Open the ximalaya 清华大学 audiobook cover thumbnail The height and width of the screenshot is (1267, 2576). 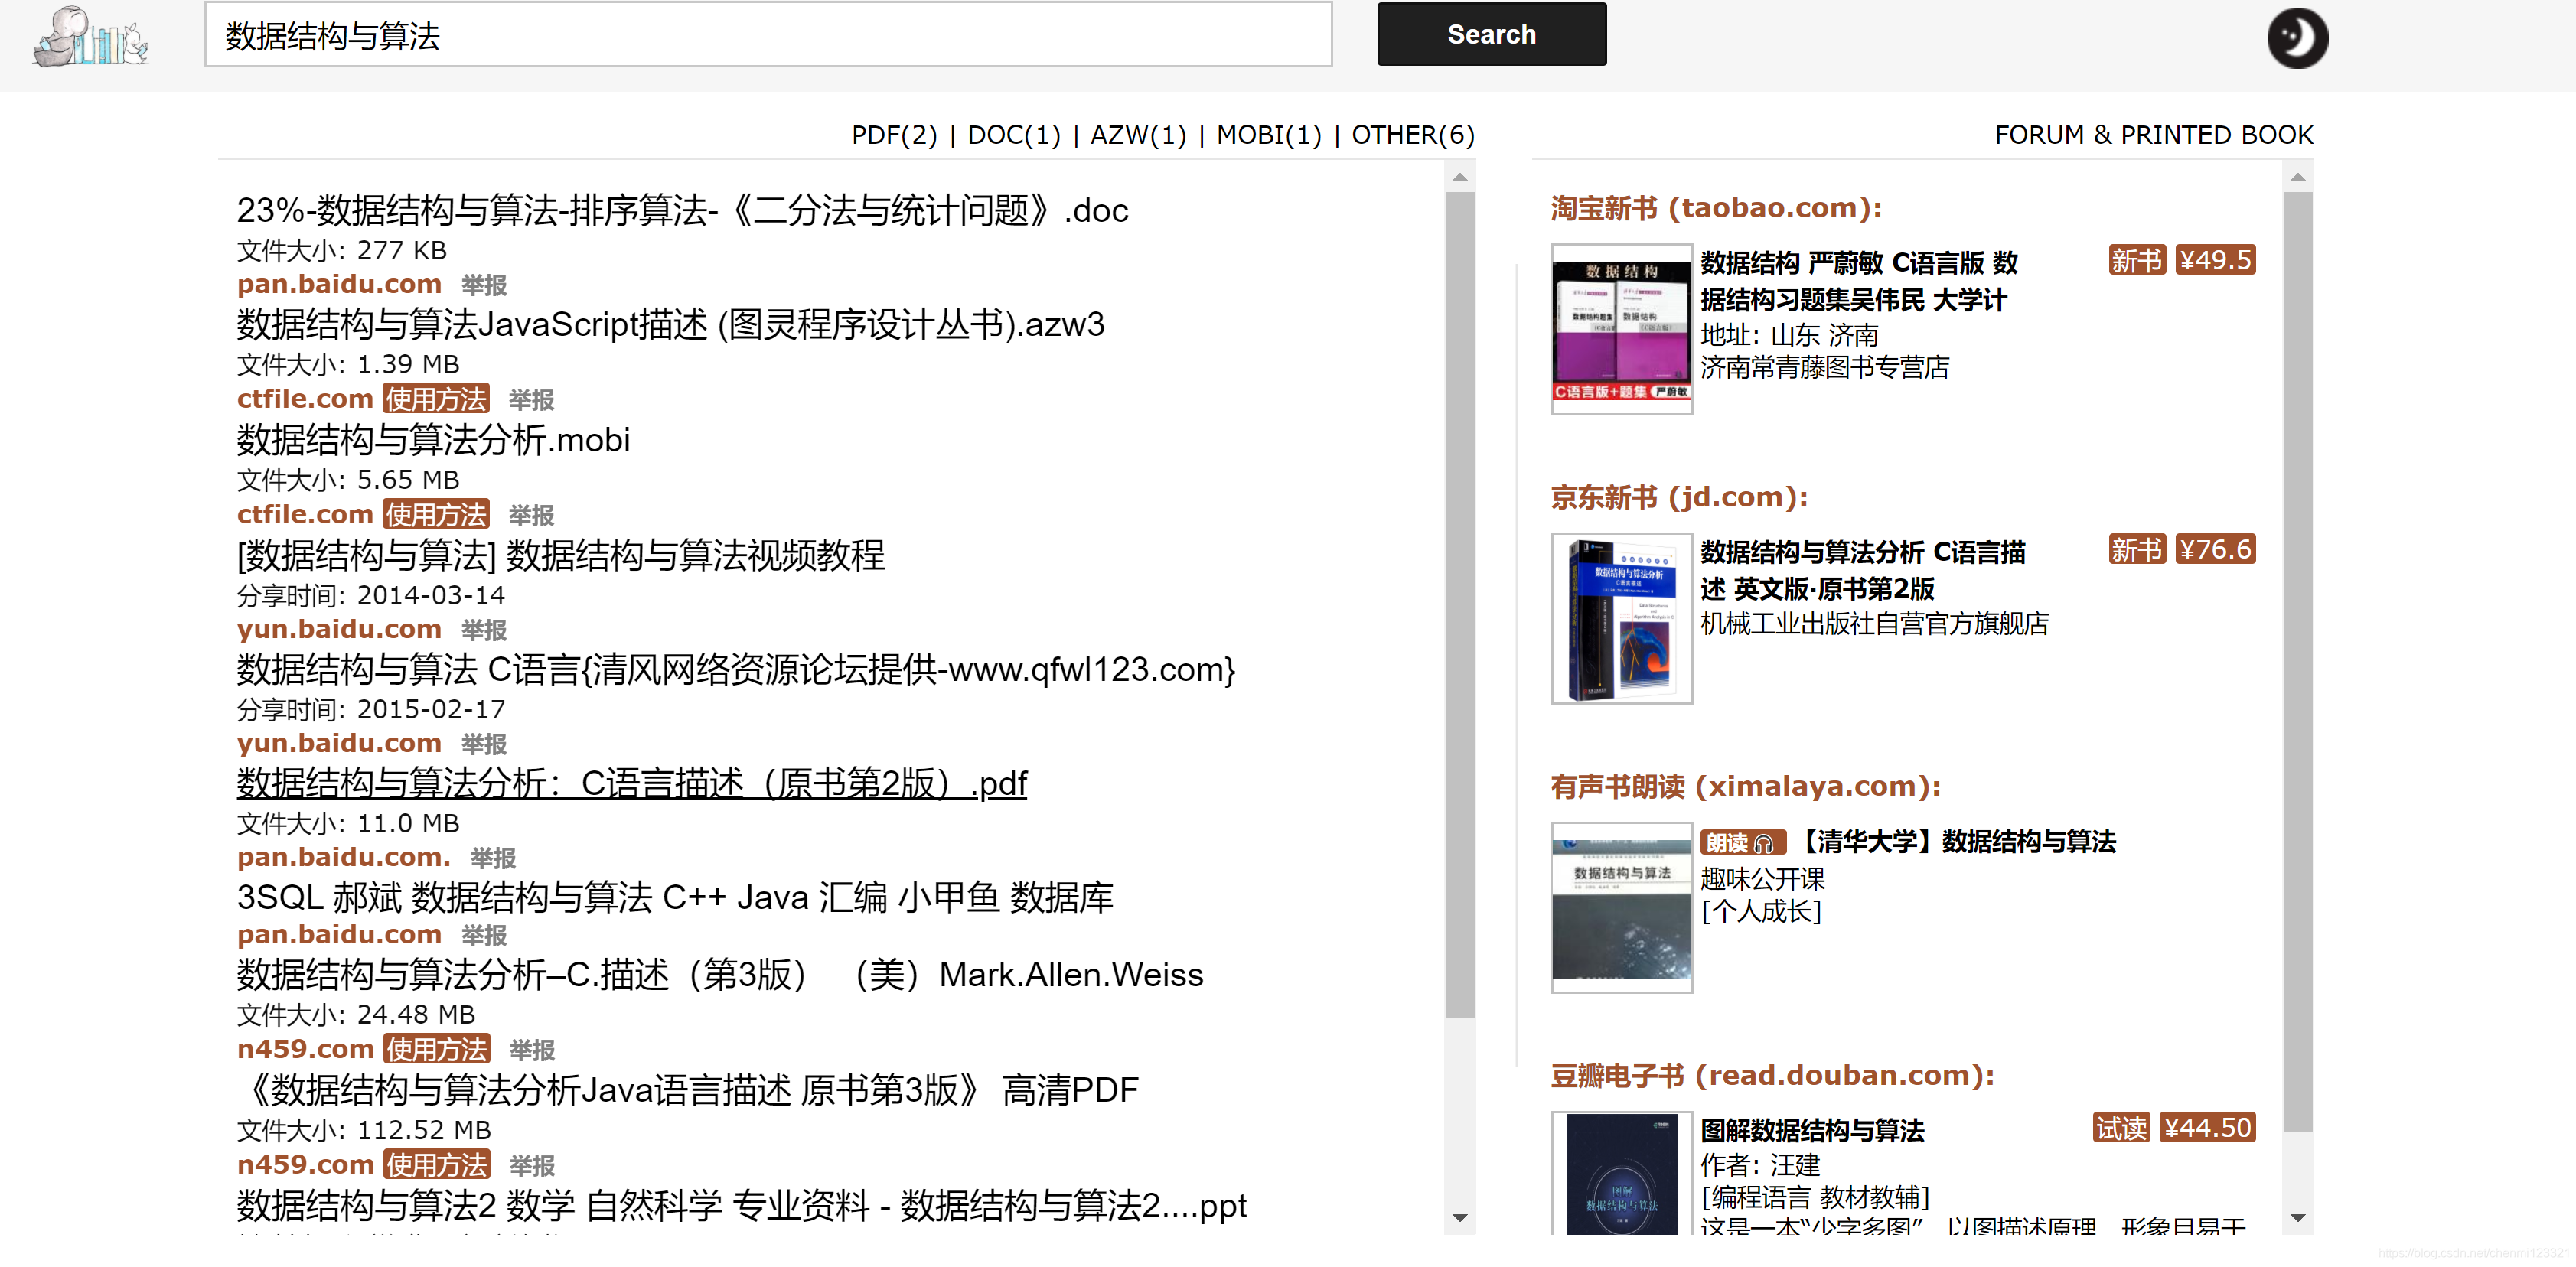tap(1621, 907)
